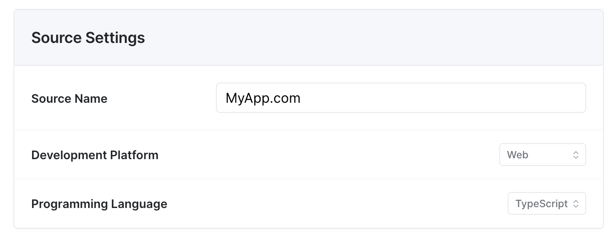Click empty space right of MyApp.com text
The width and height of the screenshot is (614, 240).
click(x=443, y=98)
